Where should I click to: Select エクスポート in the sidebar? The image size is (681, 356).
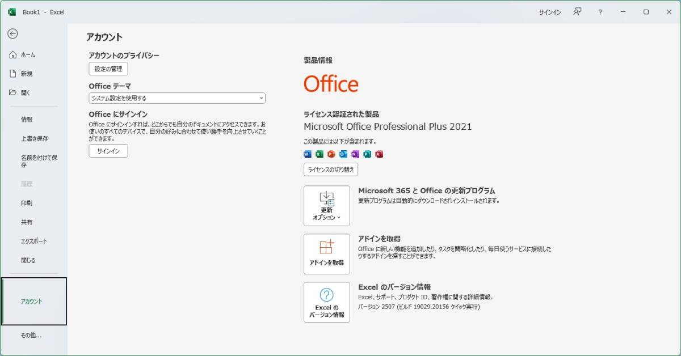tap(34, 241)
